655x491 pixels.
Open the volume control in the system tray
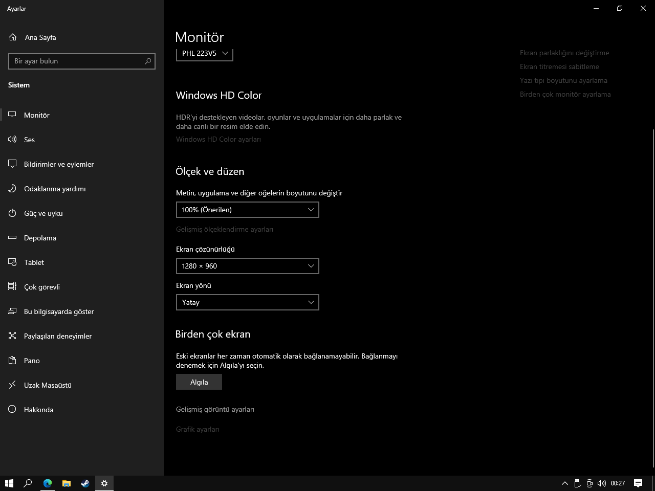point(602,483)
